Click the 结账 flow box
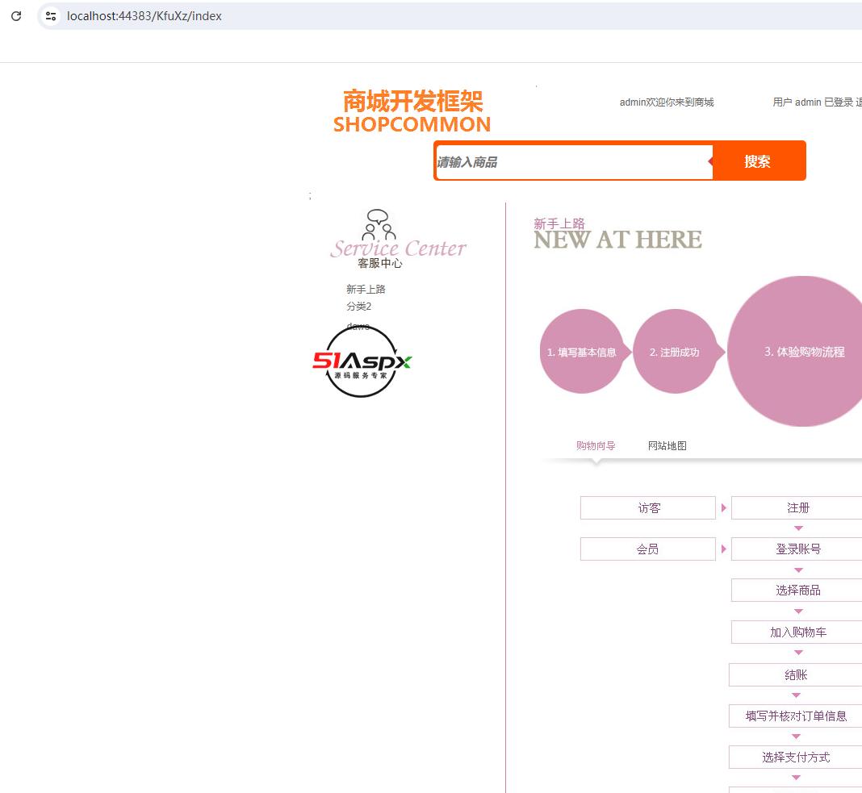This screenshot has height=793, width=862. [x=796, y=675]
